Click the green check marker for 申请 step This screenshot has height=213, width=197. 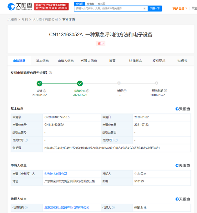[39, 83]
